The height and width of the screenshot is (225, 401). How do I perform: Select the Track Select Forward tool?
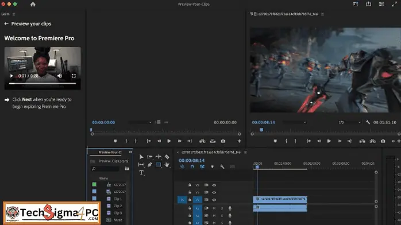pyautogui.click(x=149, y=157)
